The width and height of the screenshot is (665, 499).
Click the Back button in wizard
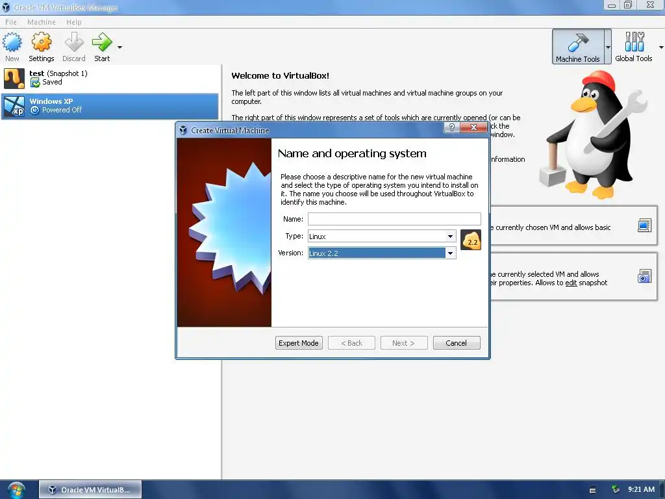point(351,343)
